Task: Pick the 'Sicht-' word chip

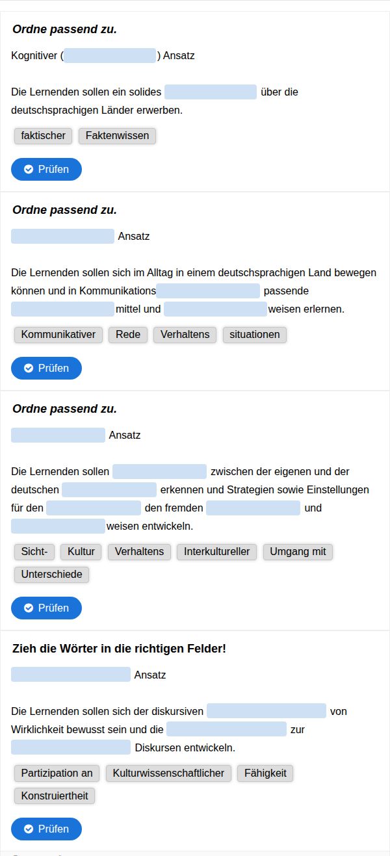Action: [x=34, y=552]
